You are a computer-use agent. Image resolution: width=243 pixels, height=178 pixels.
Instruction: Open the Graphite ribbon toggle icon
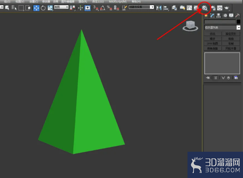182,8
